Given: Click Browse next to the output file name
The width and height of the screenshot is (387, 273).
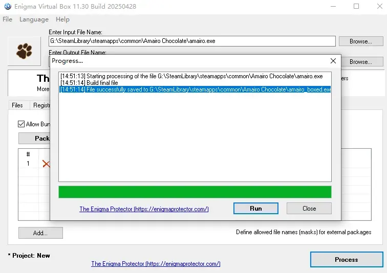Looking at the screenshot, I should click(x=362, y=61).
